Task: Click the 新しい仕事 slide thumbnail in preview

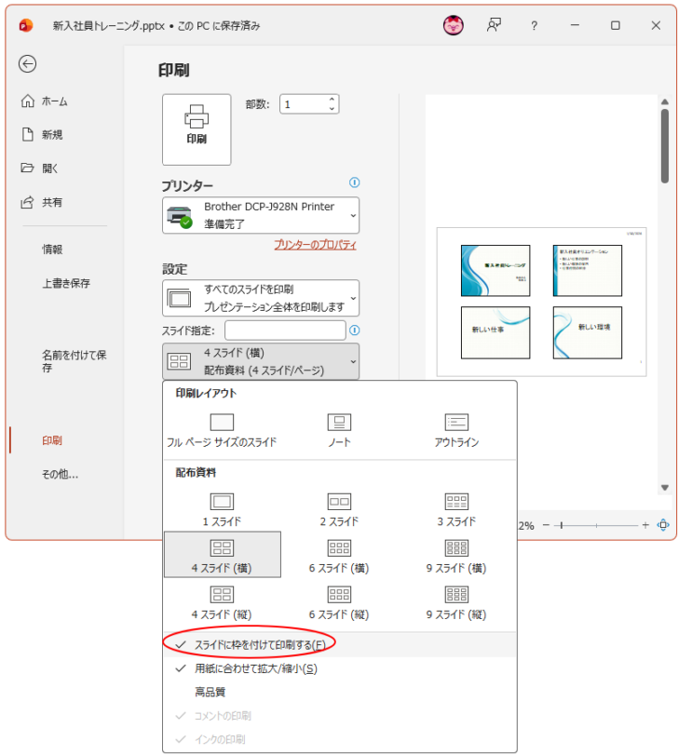Action: 495,332
